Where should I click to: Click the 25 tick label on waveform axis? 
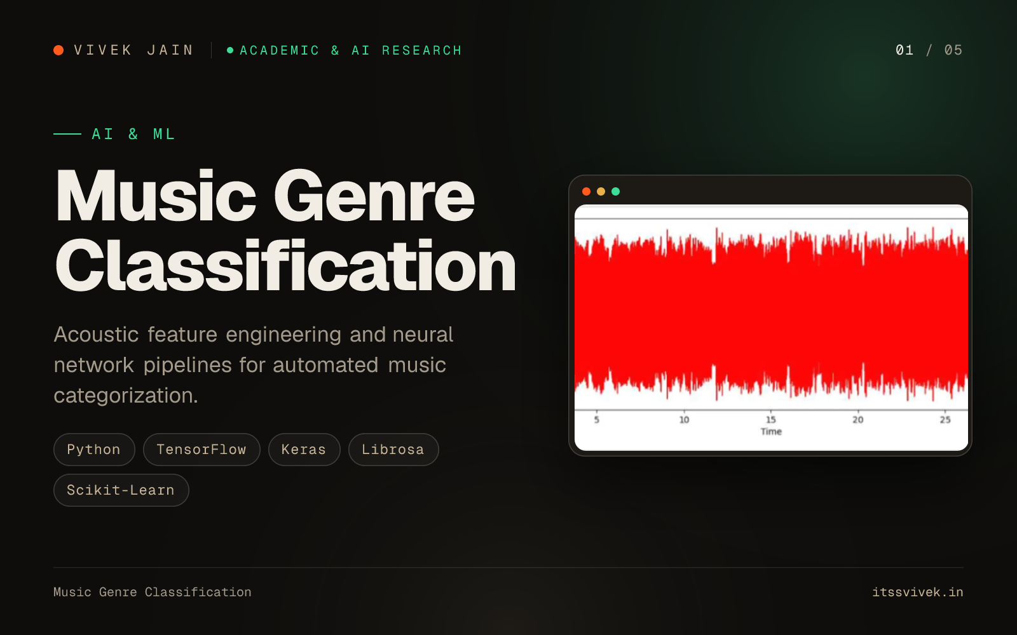(x=945, y=420)
